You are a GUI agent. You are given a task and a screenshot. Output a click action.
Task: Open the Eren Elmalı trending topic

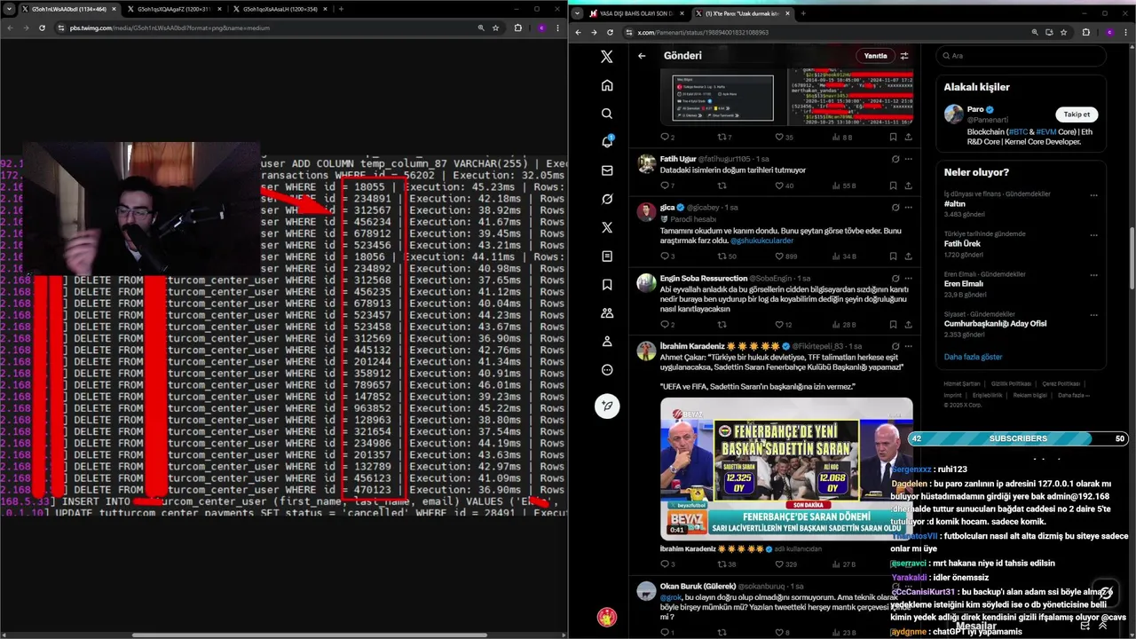coord(966,284)
